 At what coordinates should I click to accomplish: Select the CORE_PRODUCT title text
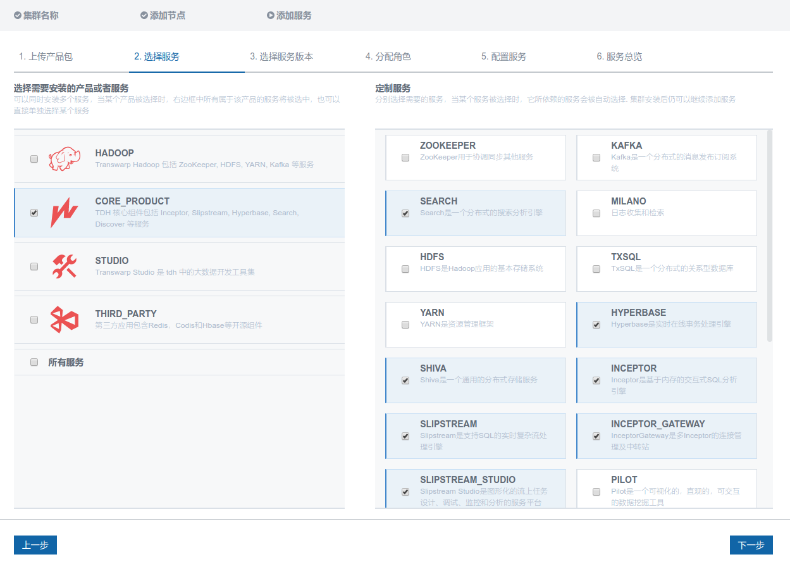pyautogui.click(x=132, y=201)
